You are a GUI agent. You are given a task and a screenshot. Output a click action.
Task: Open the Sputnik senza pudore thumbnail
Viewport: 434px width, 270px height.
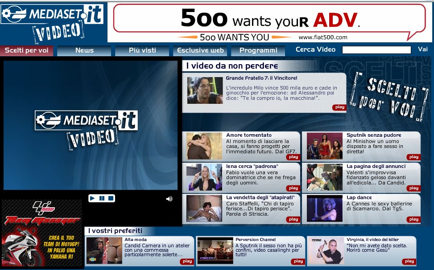click(325, 146)
